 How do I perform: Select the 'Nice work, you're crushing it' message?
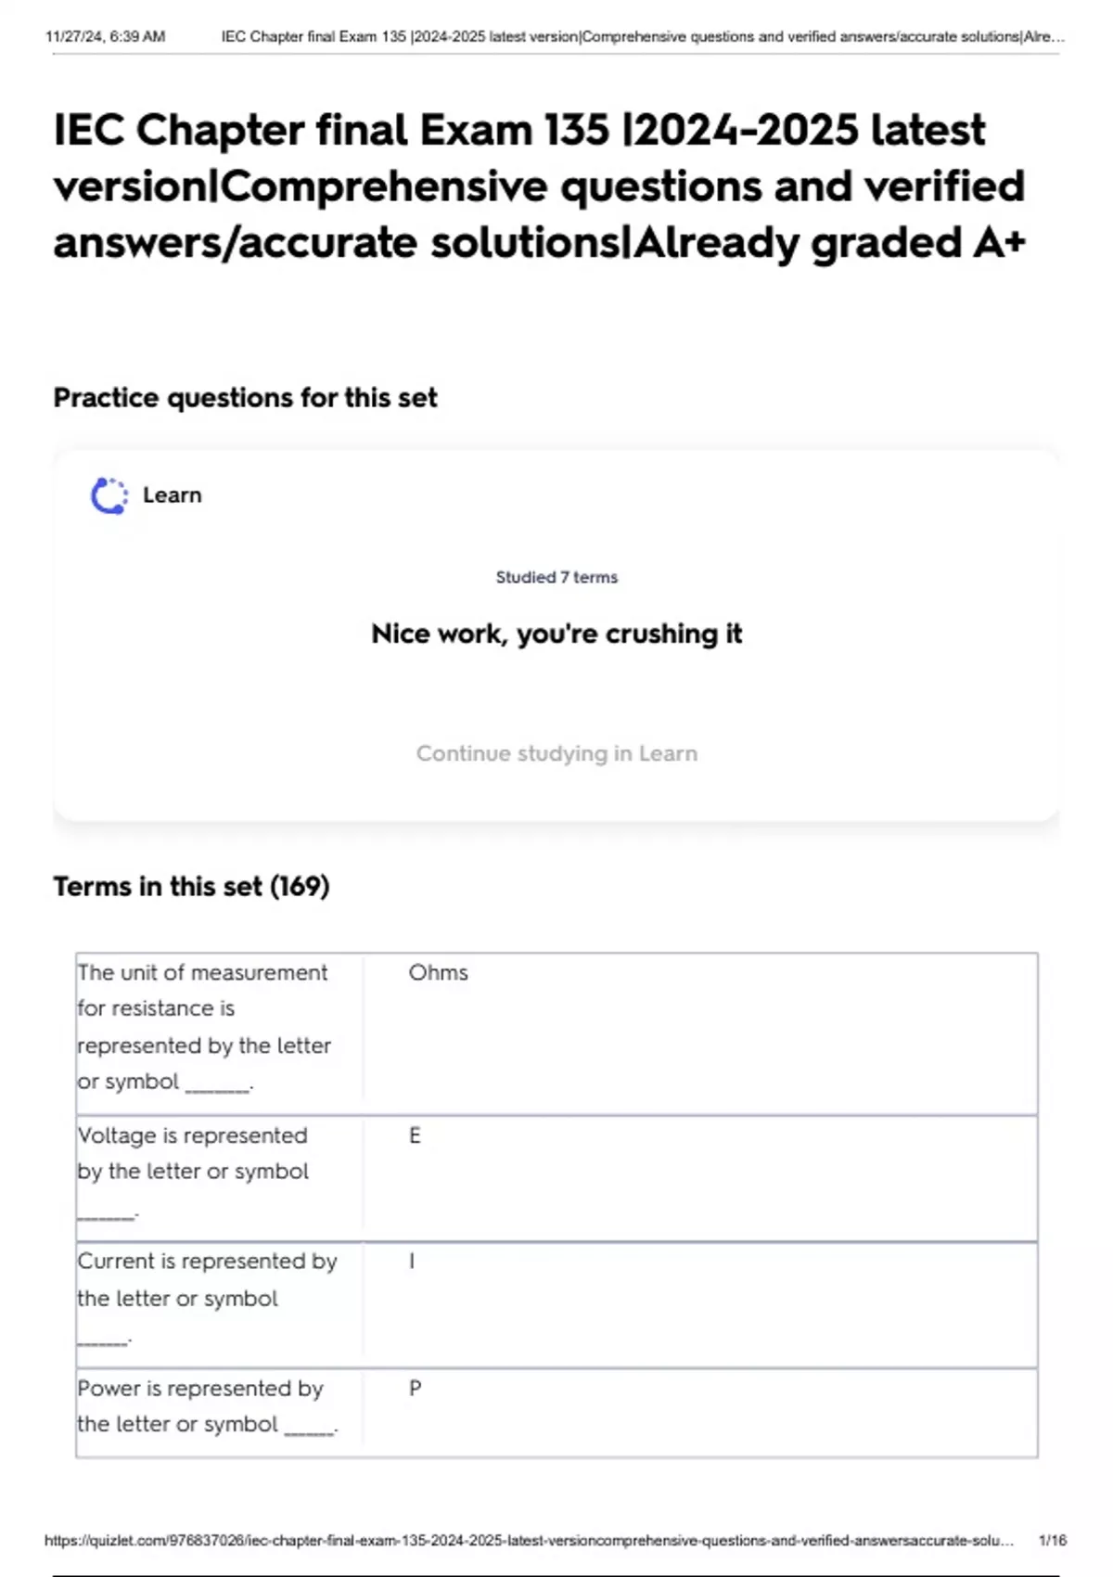pyautogui.click(x=556, y=634)
